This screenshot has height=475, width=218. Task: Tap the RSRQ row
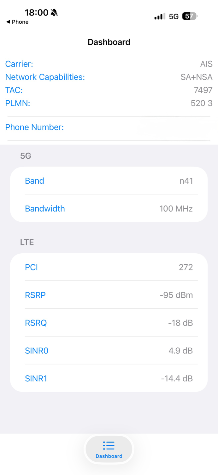click(109, 323)
